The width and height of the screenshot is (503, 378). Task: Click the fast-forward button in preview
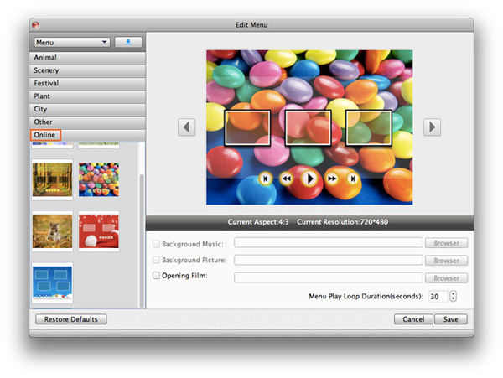click(332, 179)
